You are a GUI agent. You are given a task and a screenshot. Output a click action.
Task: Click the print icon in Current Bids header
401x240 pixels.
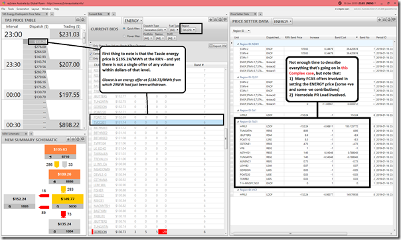tap(220, 20)
